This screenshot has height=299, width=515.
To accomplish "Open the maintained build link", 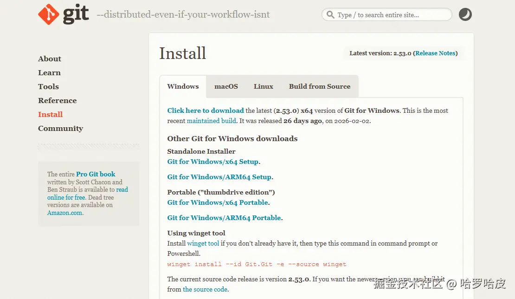I will [212, 121].
